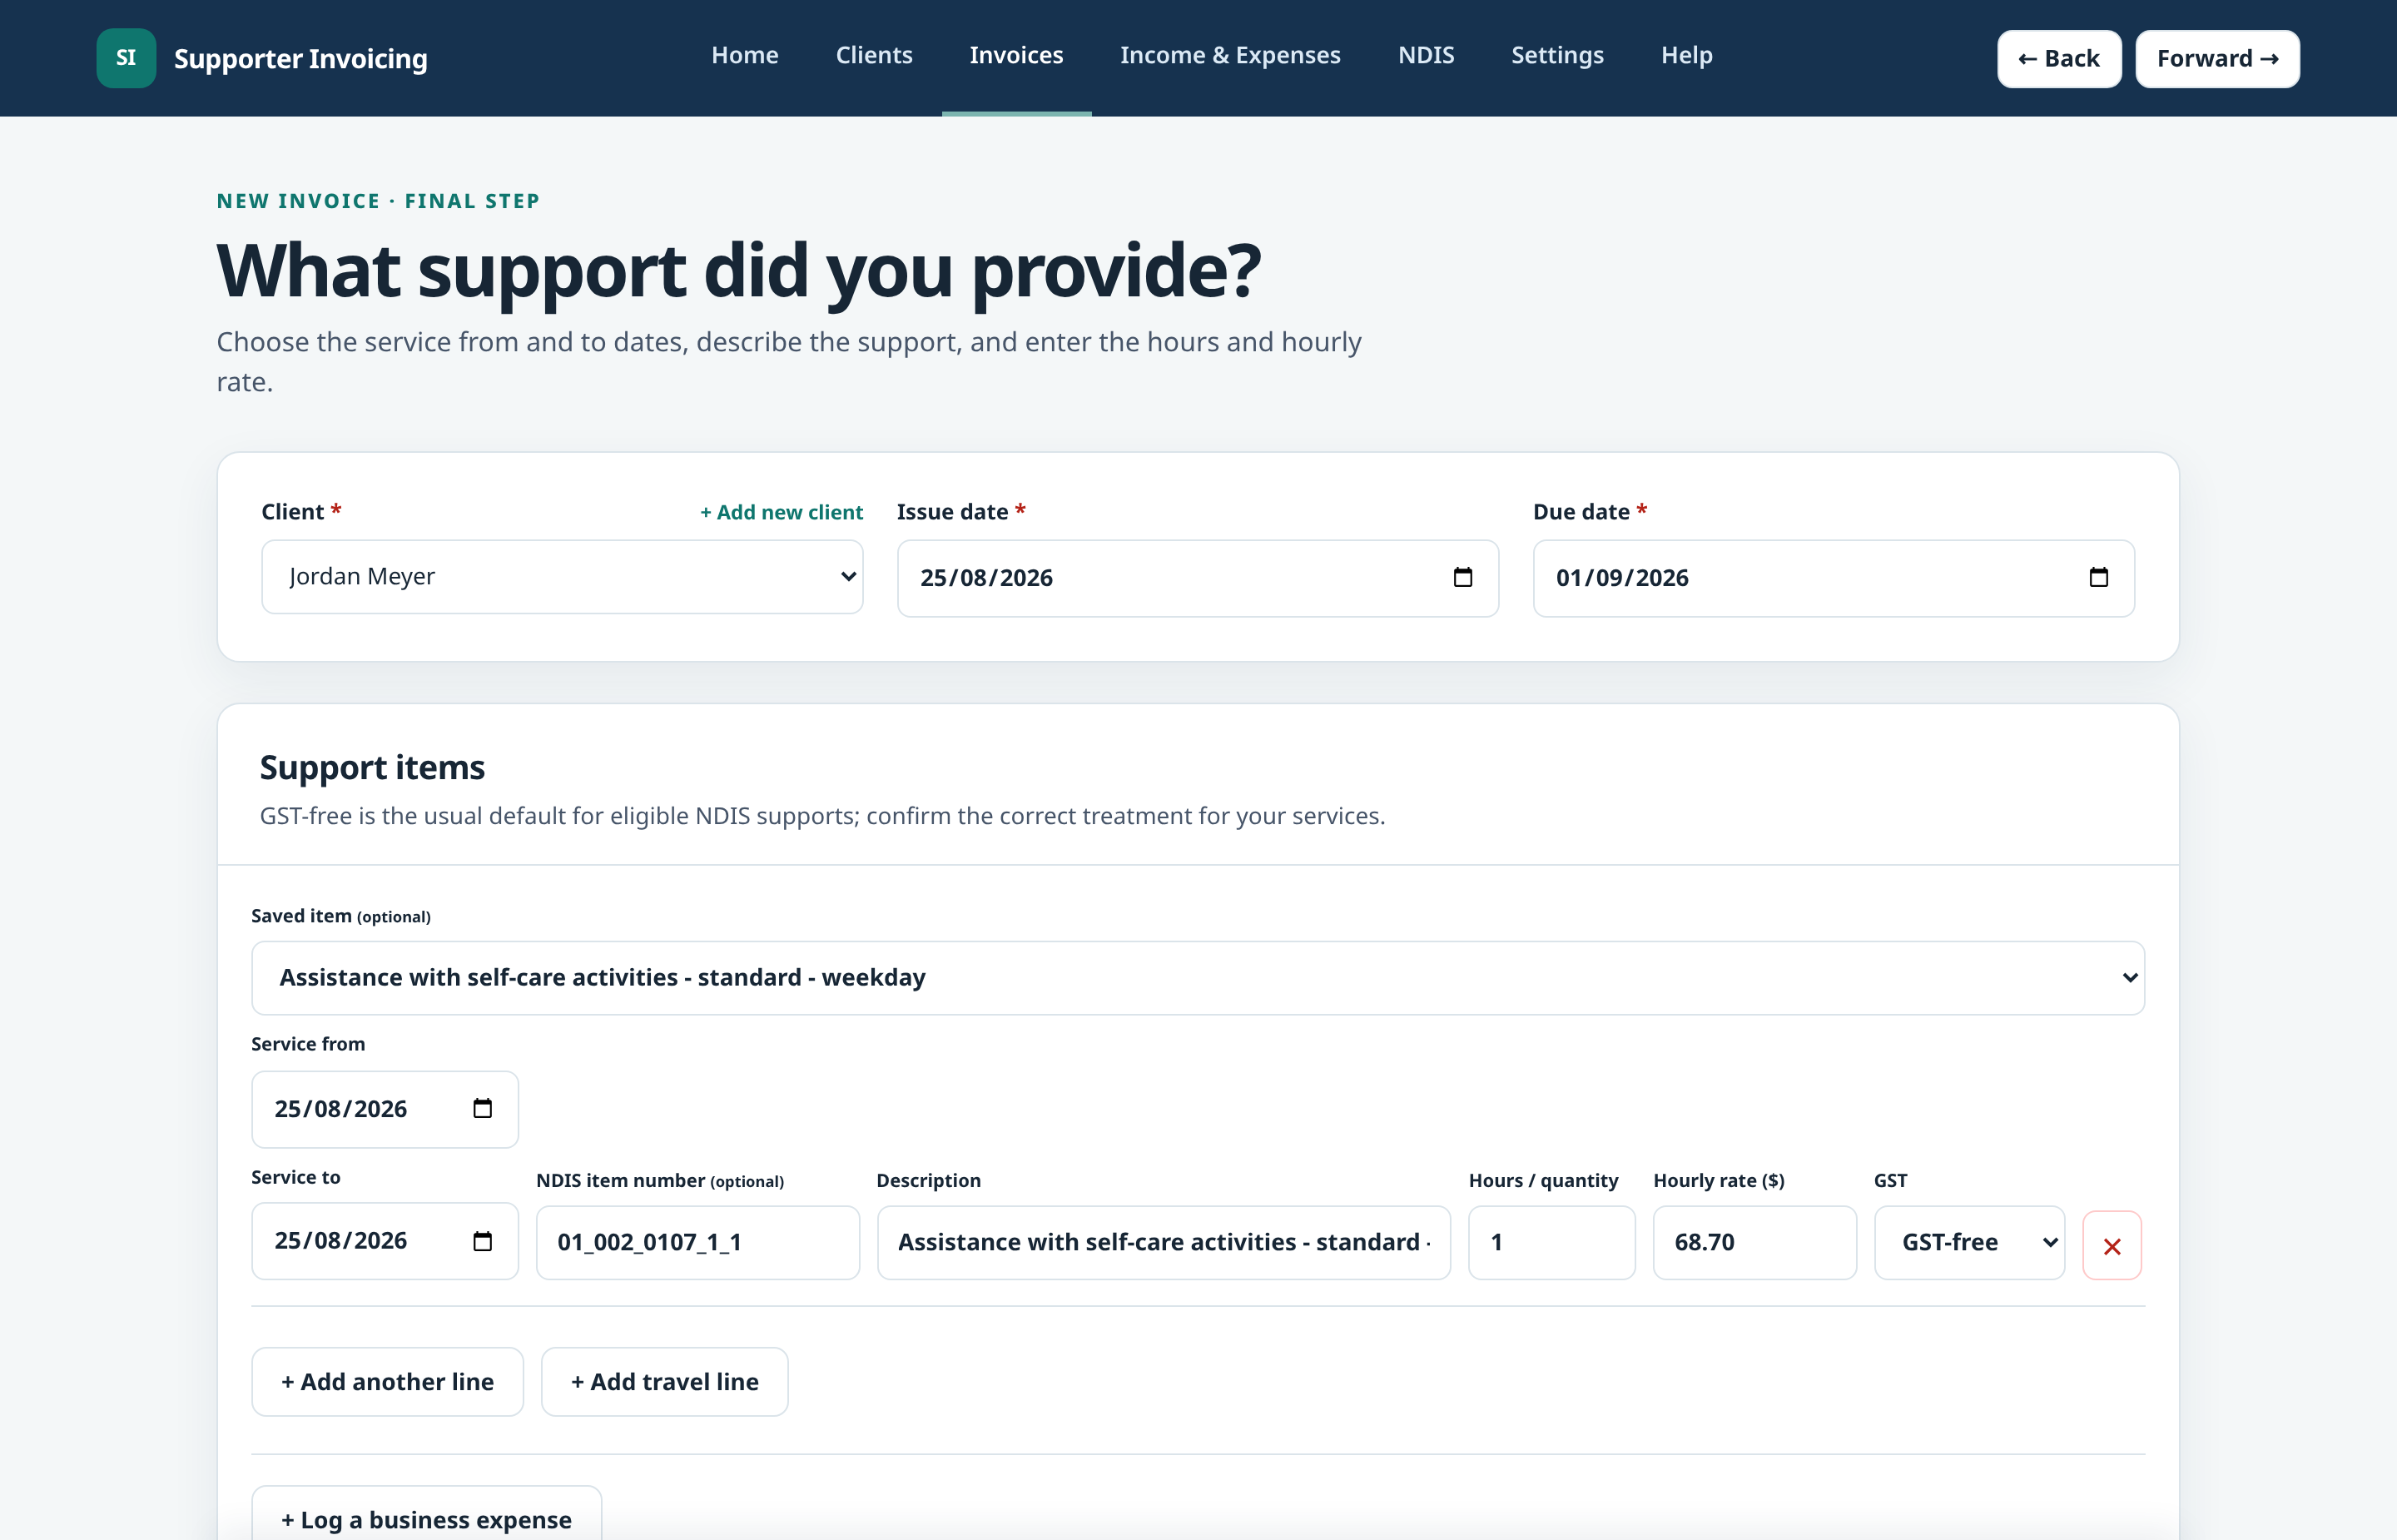The height and width of the screenshot is (1540, 2397).
Task: Open Service from calendar picker icon
Action: tap(482, 1108)
